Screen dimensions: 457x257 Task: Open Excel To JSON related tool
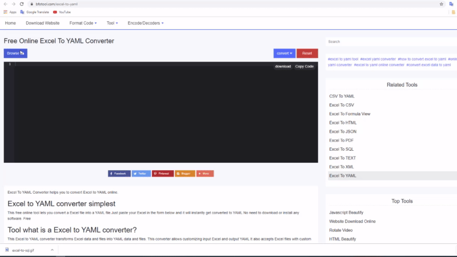tap(343, 131)
